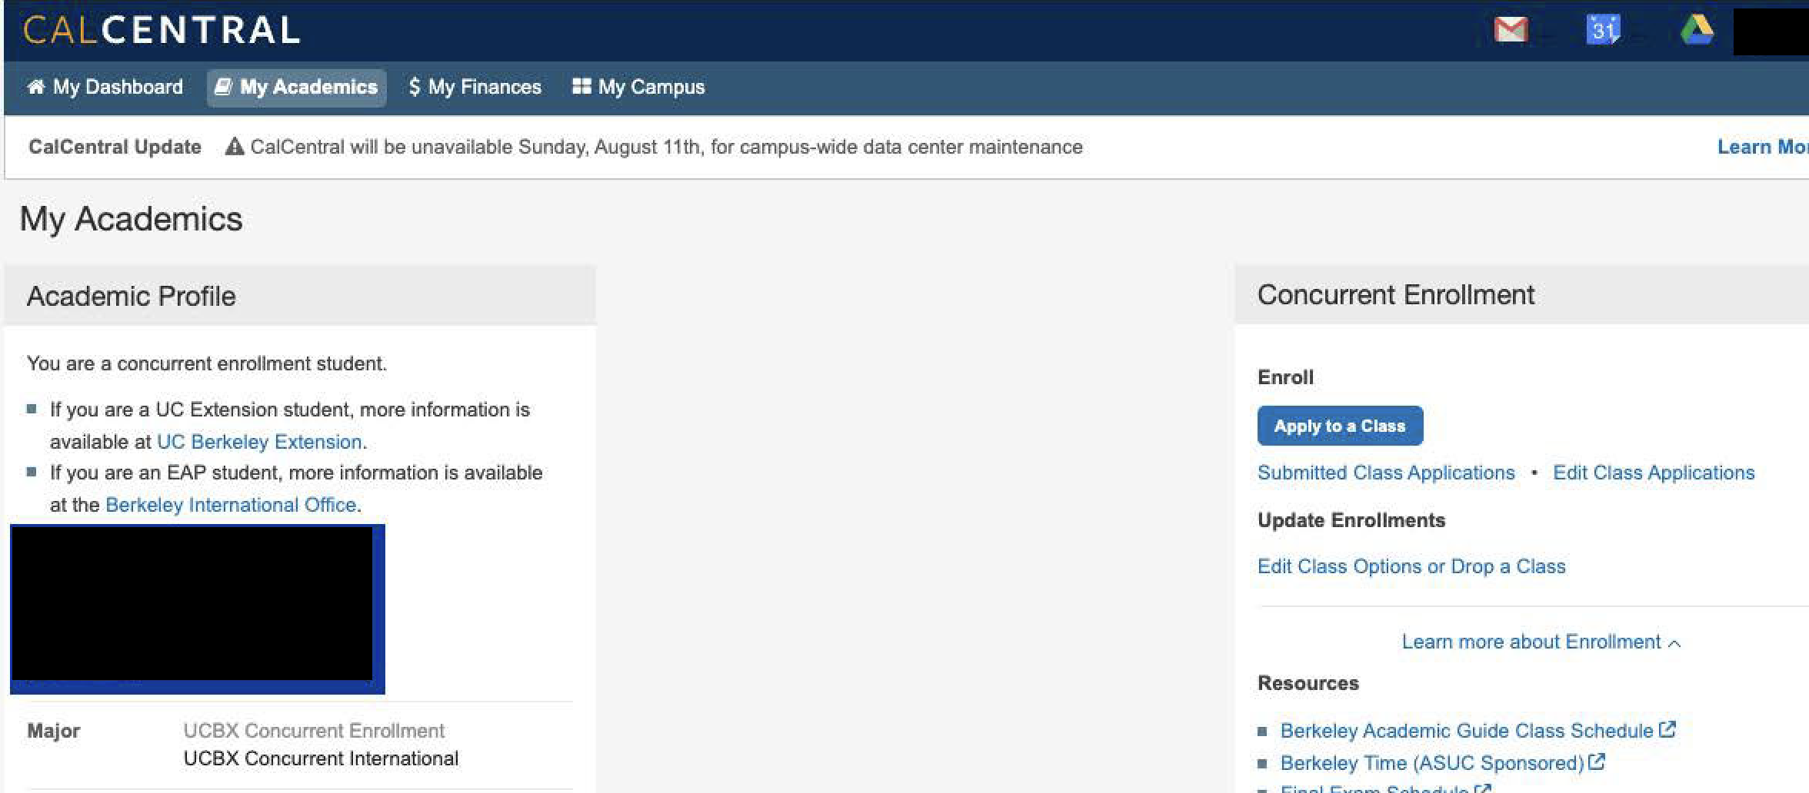Open the Gmail mail icon
Viewport: 1809px width, 793px height.
(x=1511, y=30)
